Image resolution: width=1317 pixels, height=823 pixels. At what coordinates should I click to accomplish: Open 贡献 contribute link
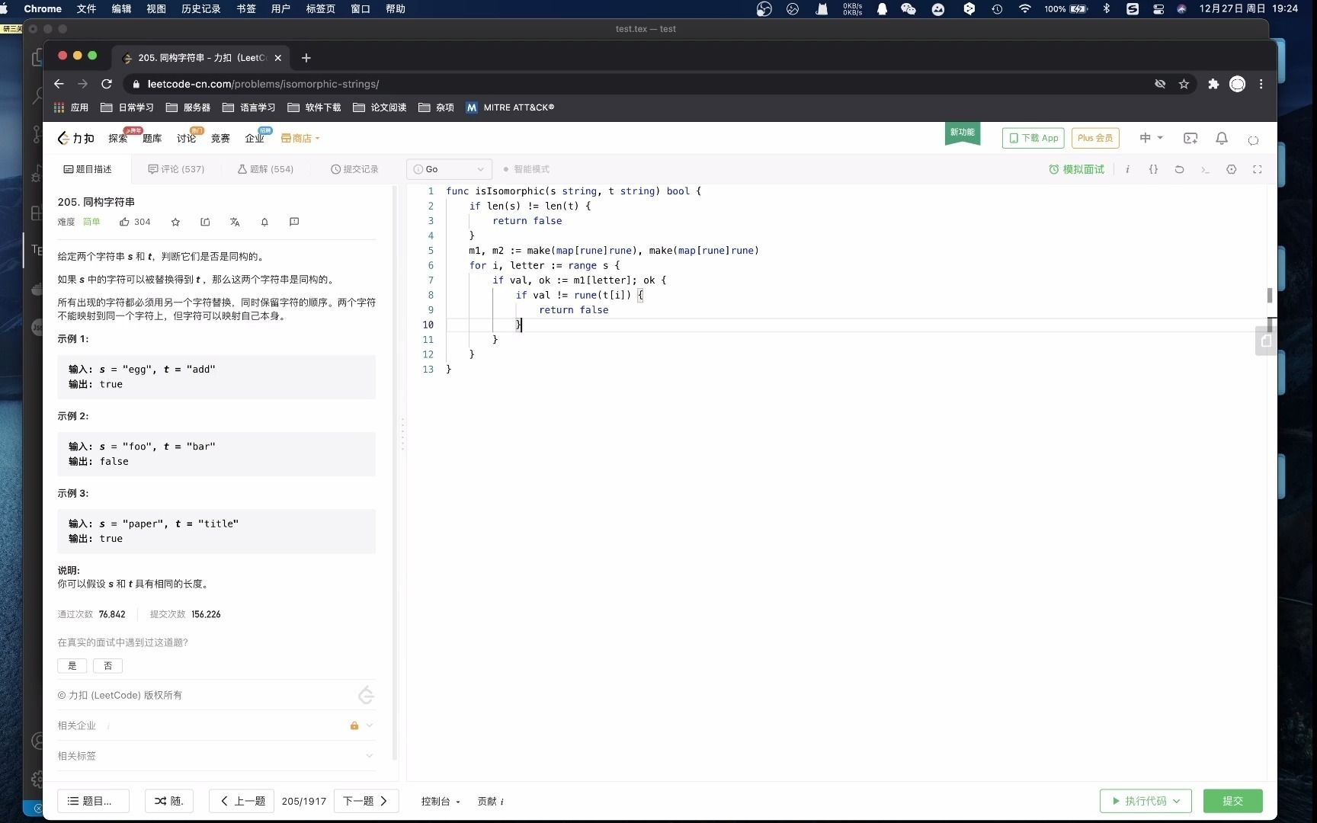point(490,801)
